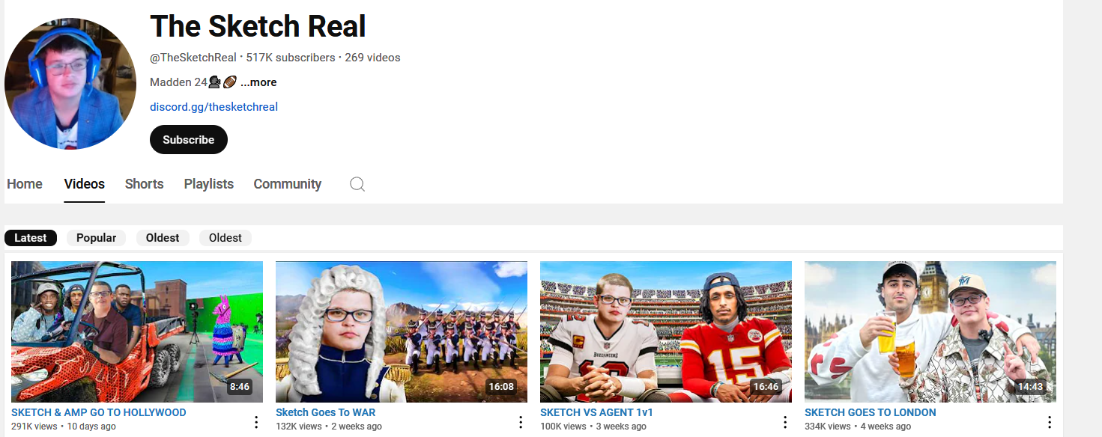Screen dimensions: 1102x437
Task: Open options menu for Sketch Goes To WAR
Action: coord(521,422)
